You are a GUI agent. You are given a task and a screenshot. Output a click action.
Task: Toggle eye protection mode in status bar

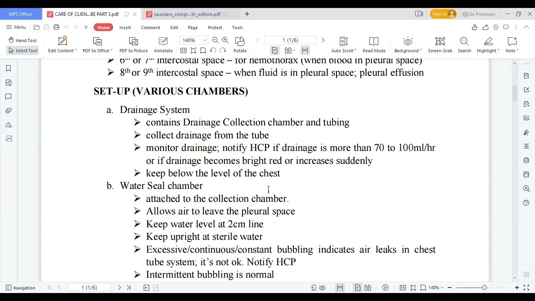(x=322, y=288)
